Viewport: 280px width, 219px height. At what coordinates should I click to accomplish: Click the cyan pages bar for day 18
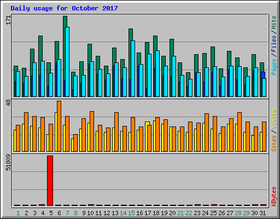click(x=157, y=73)
